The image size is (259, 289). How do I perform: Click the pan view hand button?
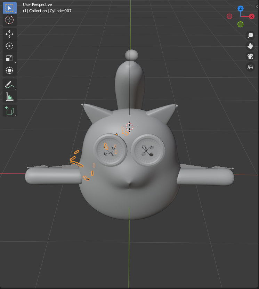250,46
